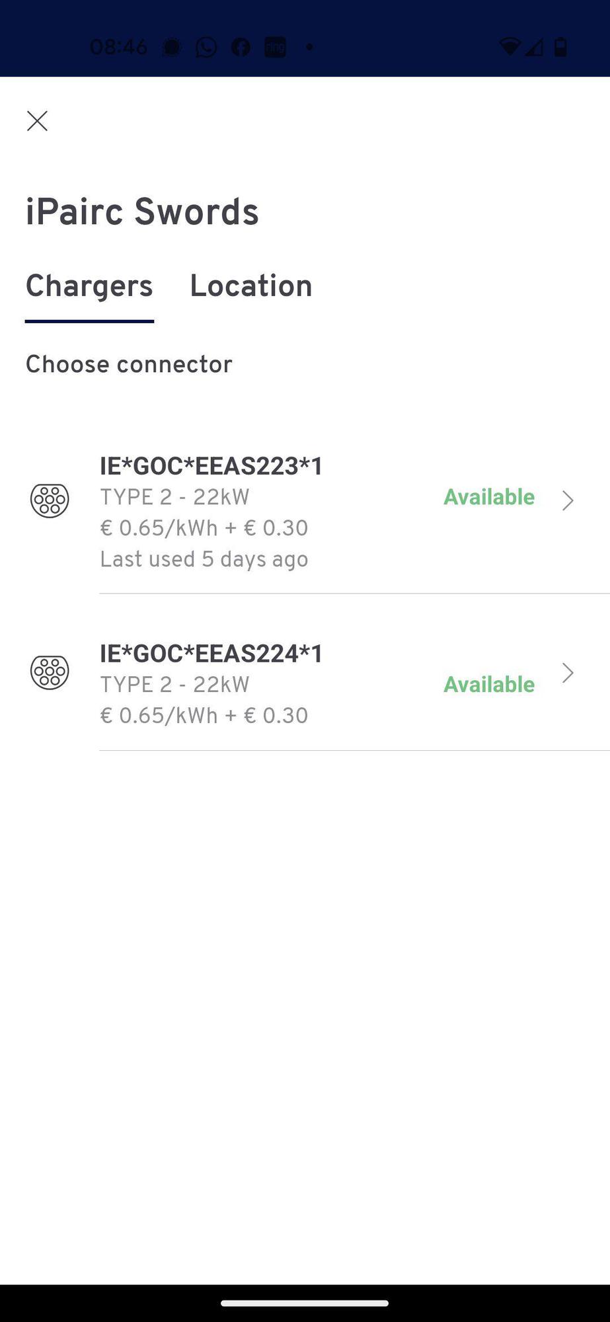Screen dimensions: 610x1322
Task: Open the chevron for charger IE*GOC*EEAS223*1
Action: click(x=567, y=500)
